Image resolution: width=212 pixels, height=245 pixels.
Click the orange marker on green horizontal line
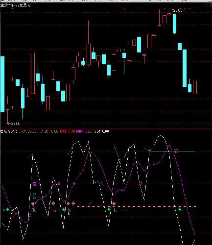(x=176, y=151)
